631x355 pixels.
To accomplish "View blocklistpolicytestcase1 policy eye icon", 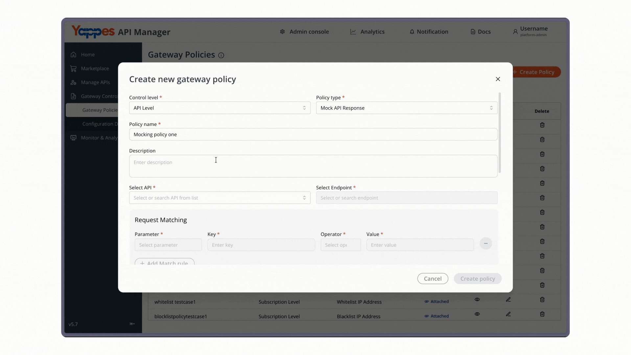I will coord(477,314).
